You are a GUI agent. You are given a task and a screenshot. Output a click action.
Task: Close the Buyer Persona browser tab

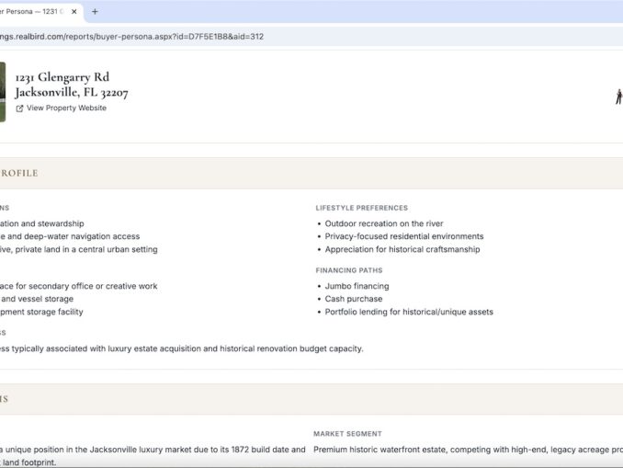pyautogui.click(x=74, y=12)
